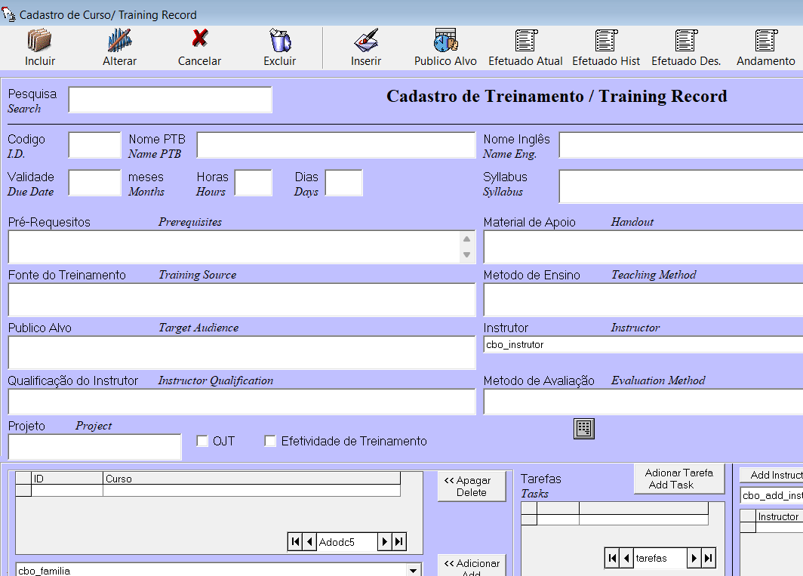
Task: Open the cbo_instrutor combo box
Action: tap(641, 344)
